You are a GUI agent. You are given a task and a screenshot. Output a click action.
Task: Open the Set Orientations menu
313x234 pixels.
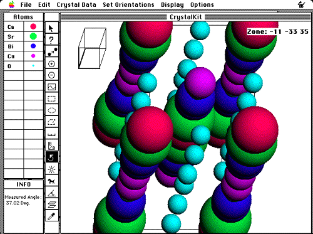click(x=128, y=4)
